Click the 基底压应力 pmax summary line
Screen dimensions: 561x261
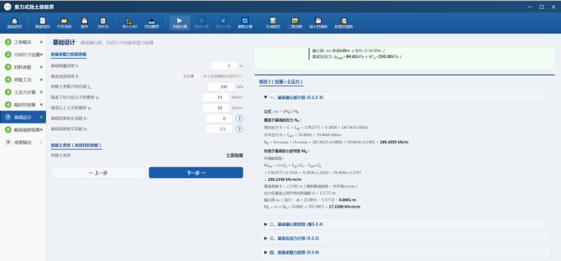point(358,57)
